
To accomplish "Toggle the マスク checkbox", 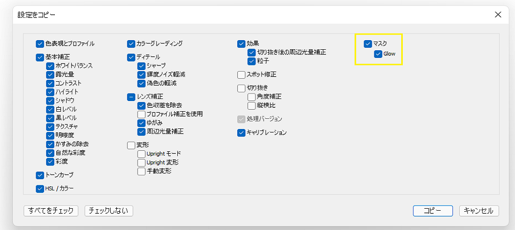I will point(368,43).
